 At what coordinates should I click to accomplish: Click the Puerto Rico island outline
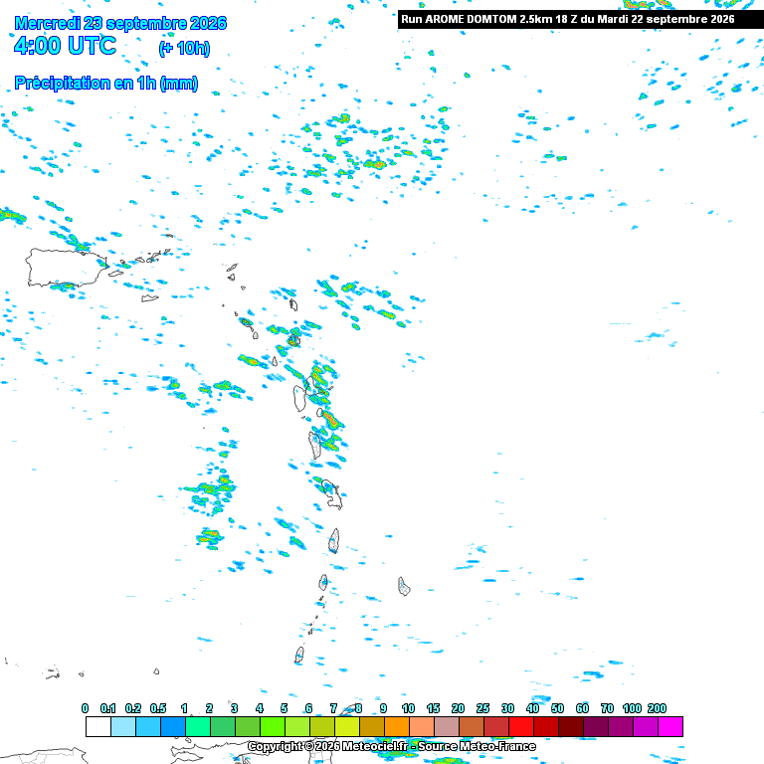tap(66, 267)
